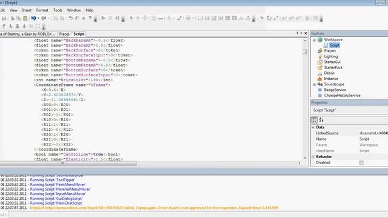388x218 pixels.
Task: Collapse the Data section in Properties
Action: coord(313,127)
